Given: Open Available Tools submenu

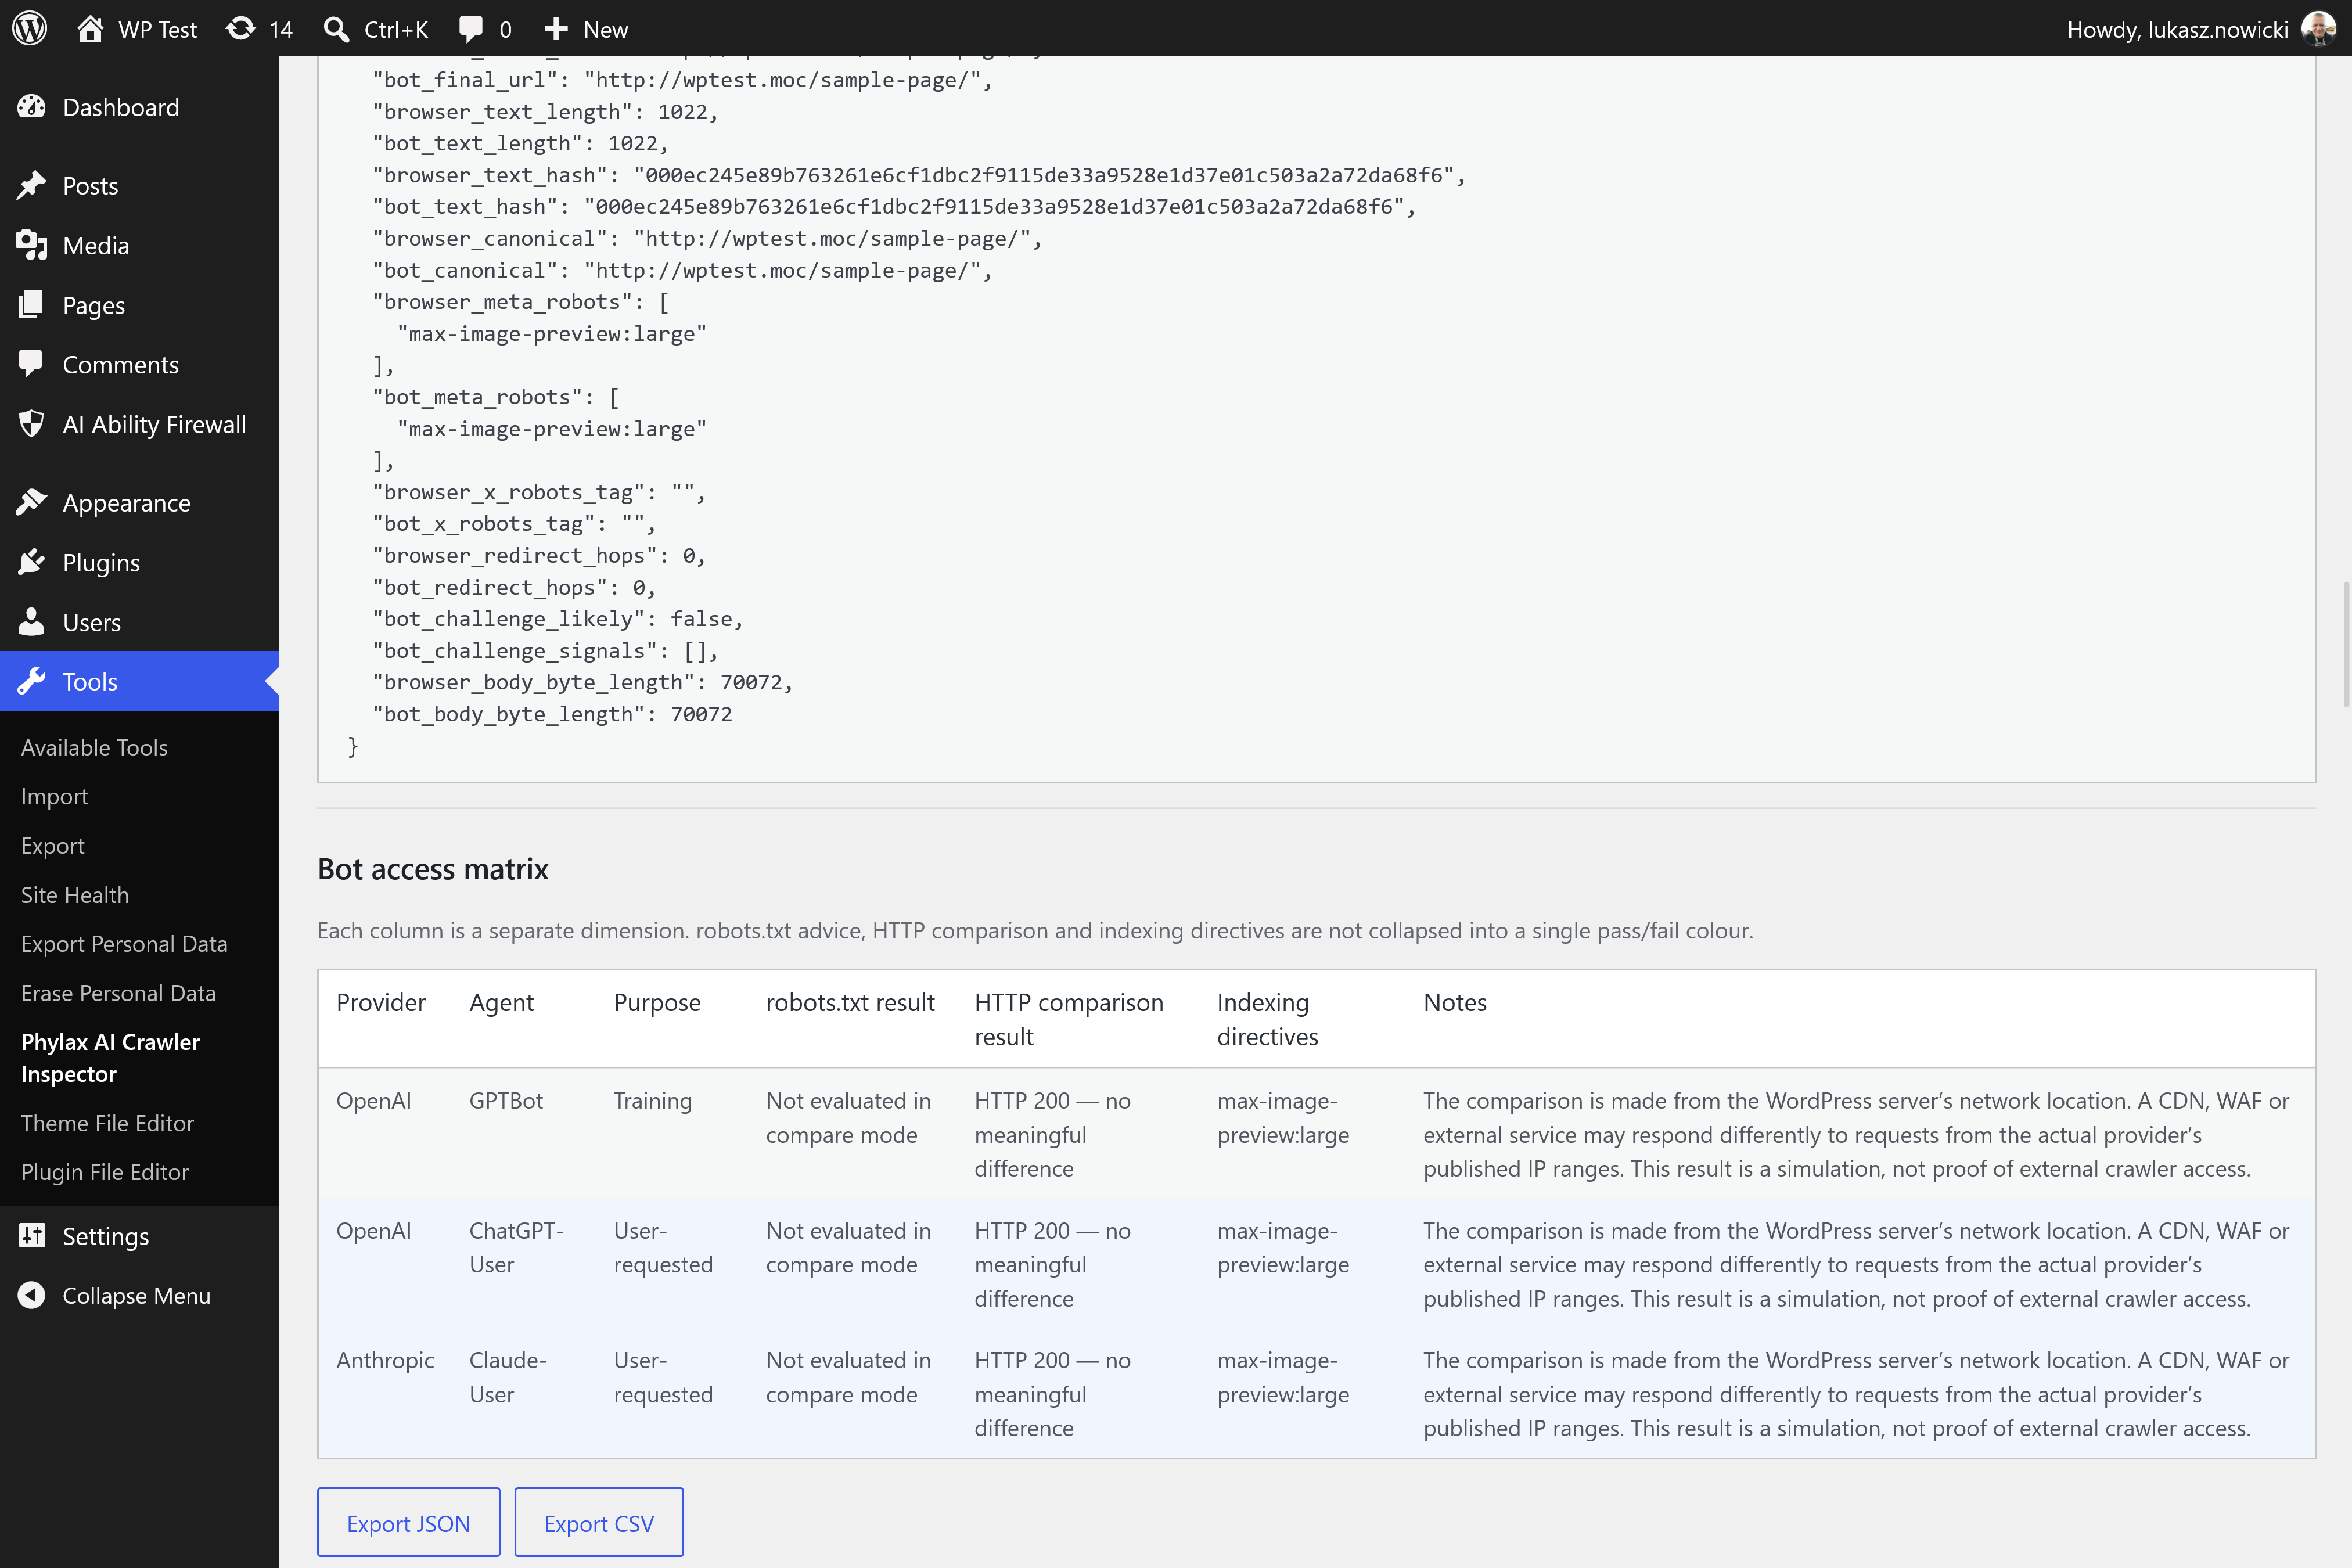Looking at the screenshot, I should point(94,747).
